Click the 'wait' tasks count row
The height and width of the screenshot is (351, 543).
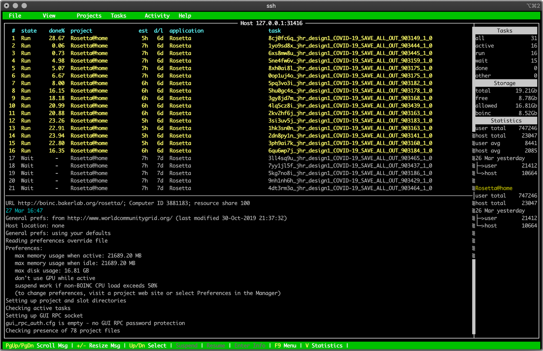point(506,61)
